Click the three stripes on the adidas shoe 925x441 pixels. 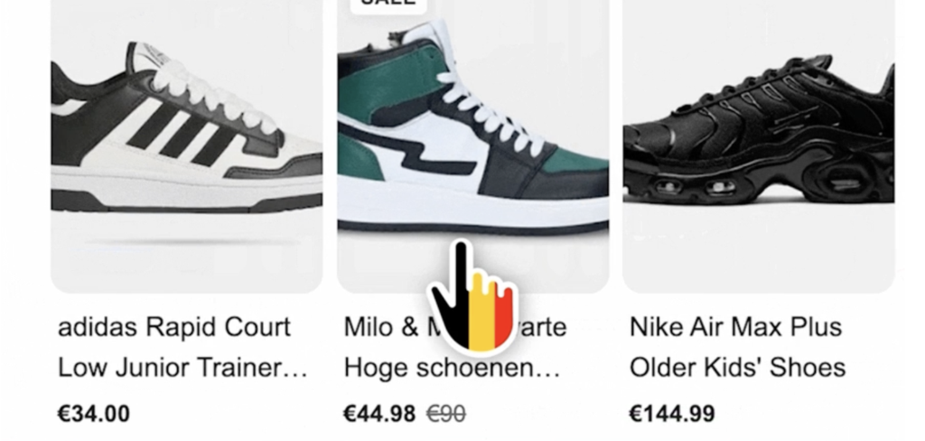click(x=182, y=135)
